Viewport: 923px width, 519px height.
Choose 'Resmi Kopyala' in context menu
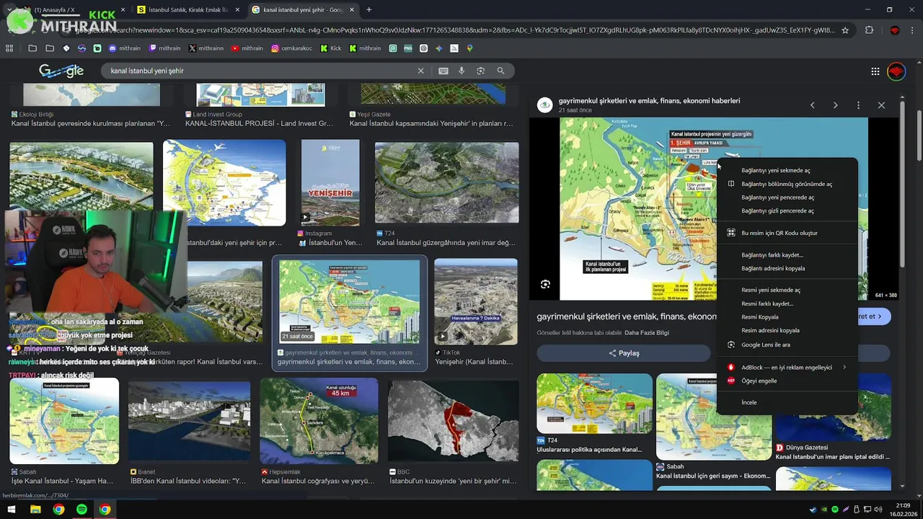point(787,317)
